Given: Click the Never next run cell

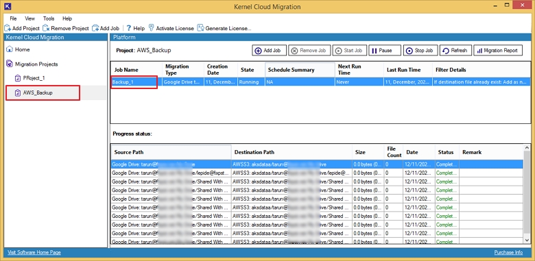Looking at the screenshot, I should (x=359, y=82).
